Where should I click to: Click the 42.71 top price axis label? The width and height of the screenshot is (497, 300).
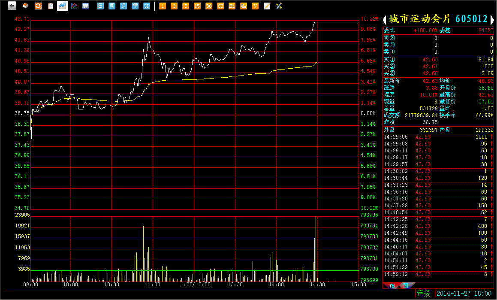[22, 19]
